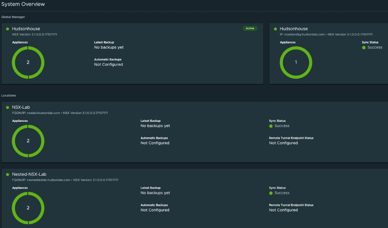This screenshot has width=388, height=228.
Task: Click the green status dot beside NSX-Lab
Action: [x=8, y=107]
